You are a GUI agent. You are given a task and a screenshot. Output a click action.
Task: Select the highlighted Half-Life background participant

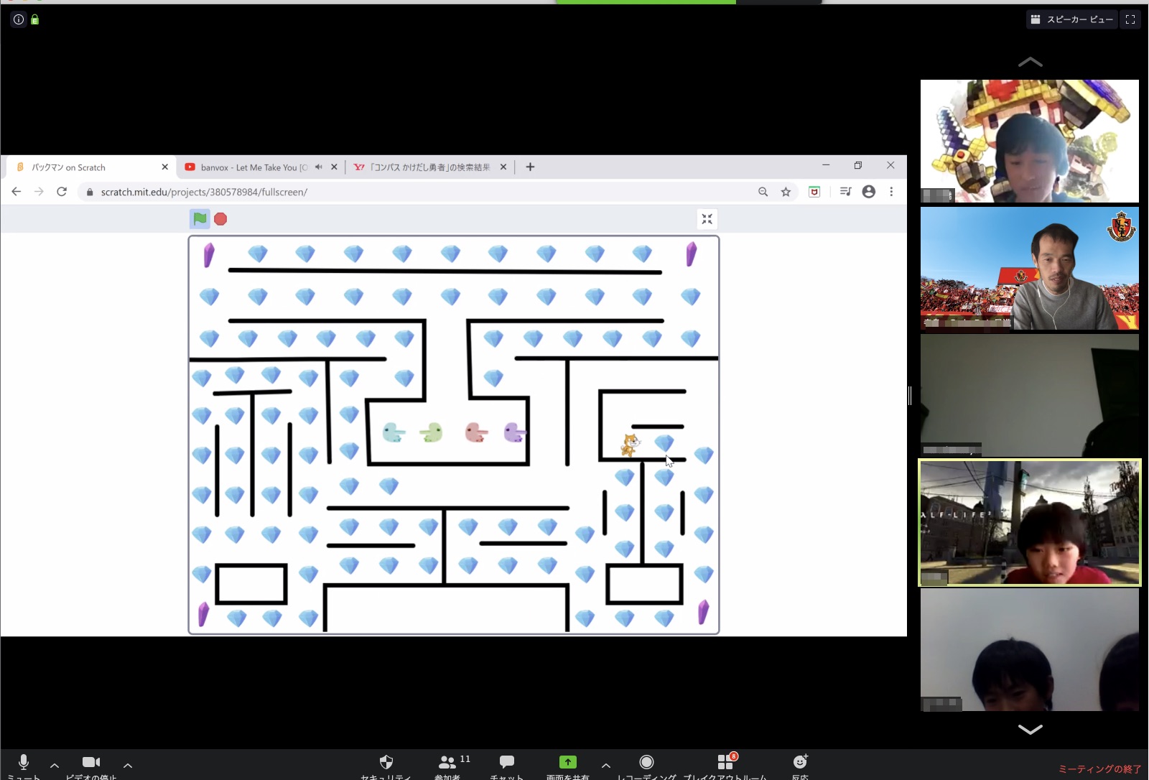click(x=1030, y=523)
